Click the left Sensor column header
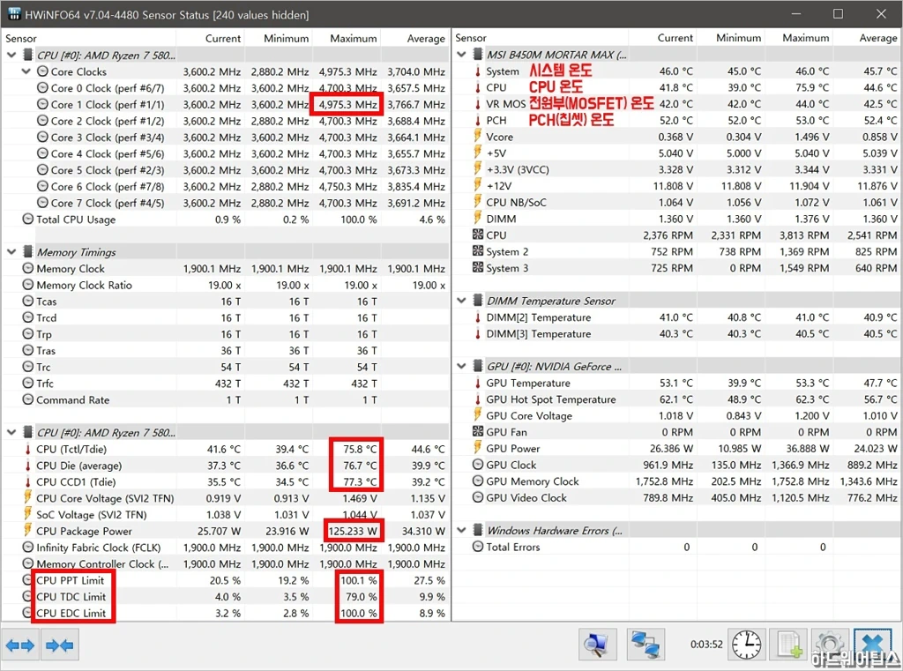 pos(89,39)
